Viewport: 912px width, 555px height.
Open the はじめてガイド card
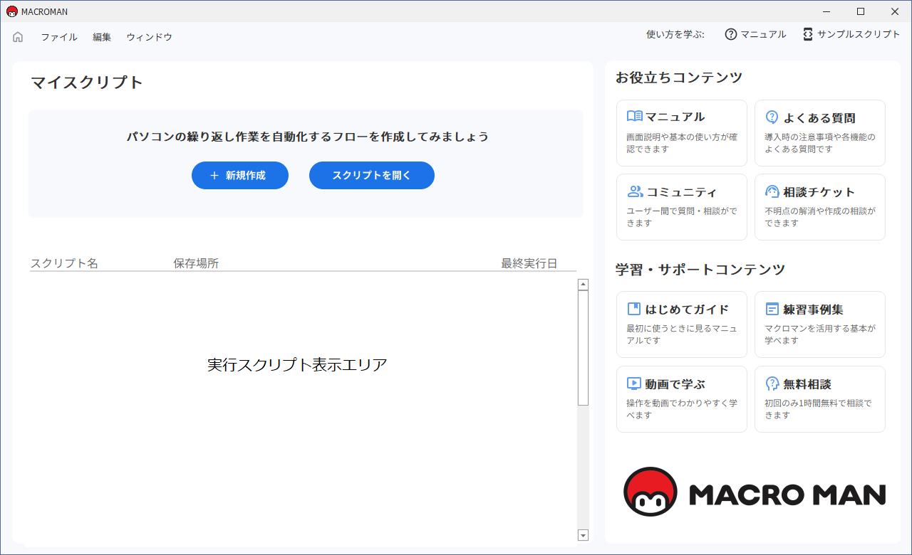tap(682, 324)
